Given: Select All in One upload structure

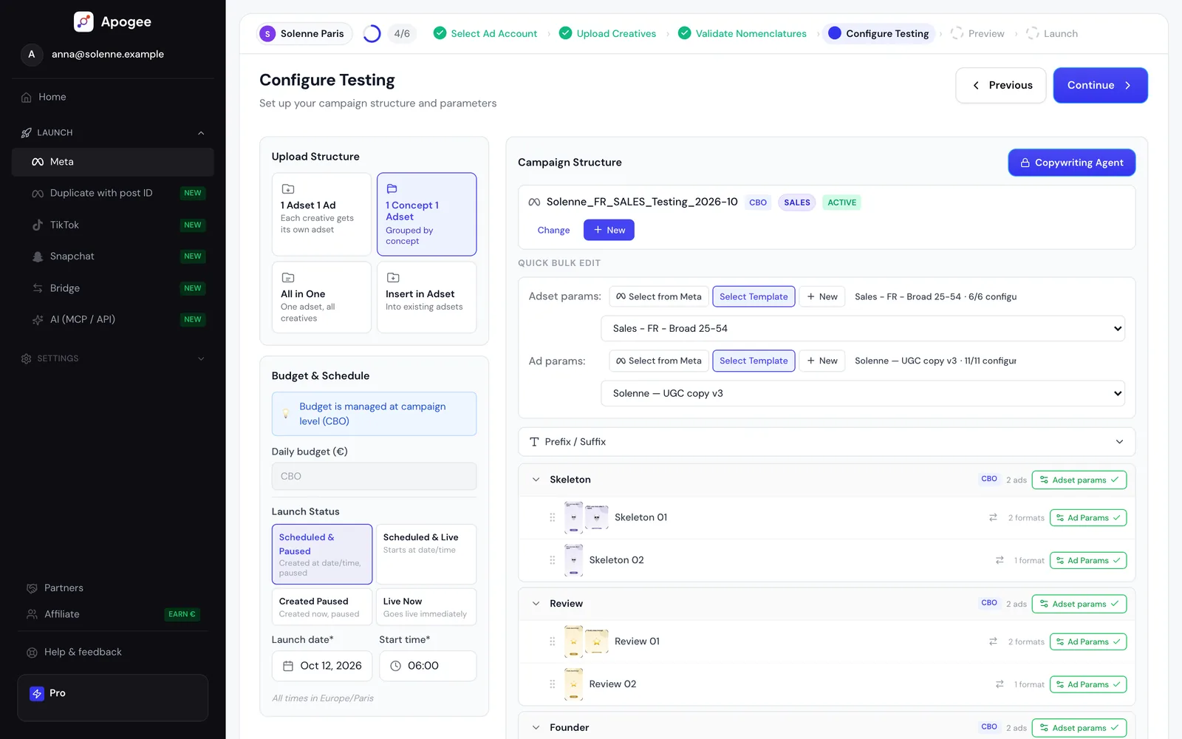Looking at the screenshot, I should point(321,297).
